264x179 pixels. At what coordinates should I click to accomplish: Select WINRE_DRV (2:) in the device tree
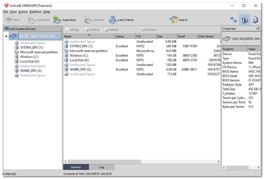tap(31, 71)
